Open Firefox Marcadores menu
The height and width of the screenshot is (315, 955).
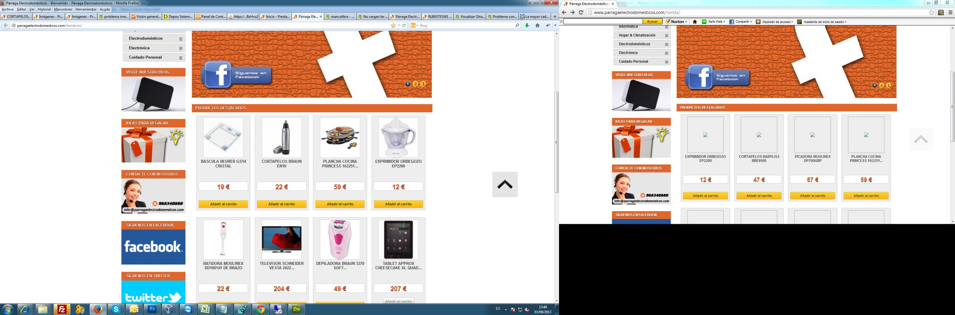(63, 9)
